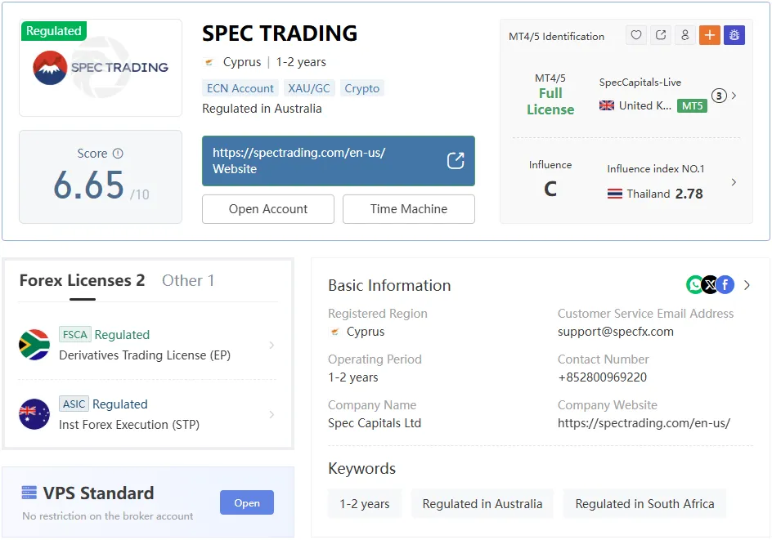Click the ECN Account tag
The image size is (772, 540).
click(x=240, y=88)
